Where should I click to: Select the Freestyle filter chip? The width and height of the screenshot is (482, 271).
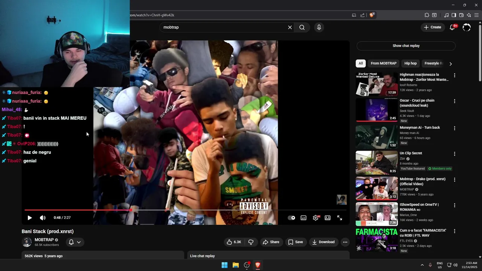(433, 63)
